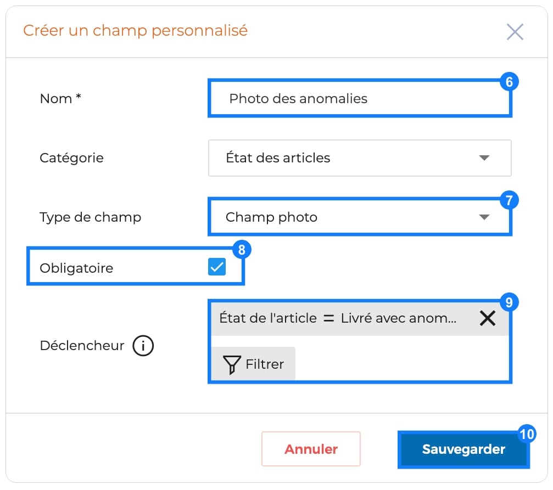Expand the Type de champ dropdown arrow
Screen dimensions: 553x490
tap(484, 217)
